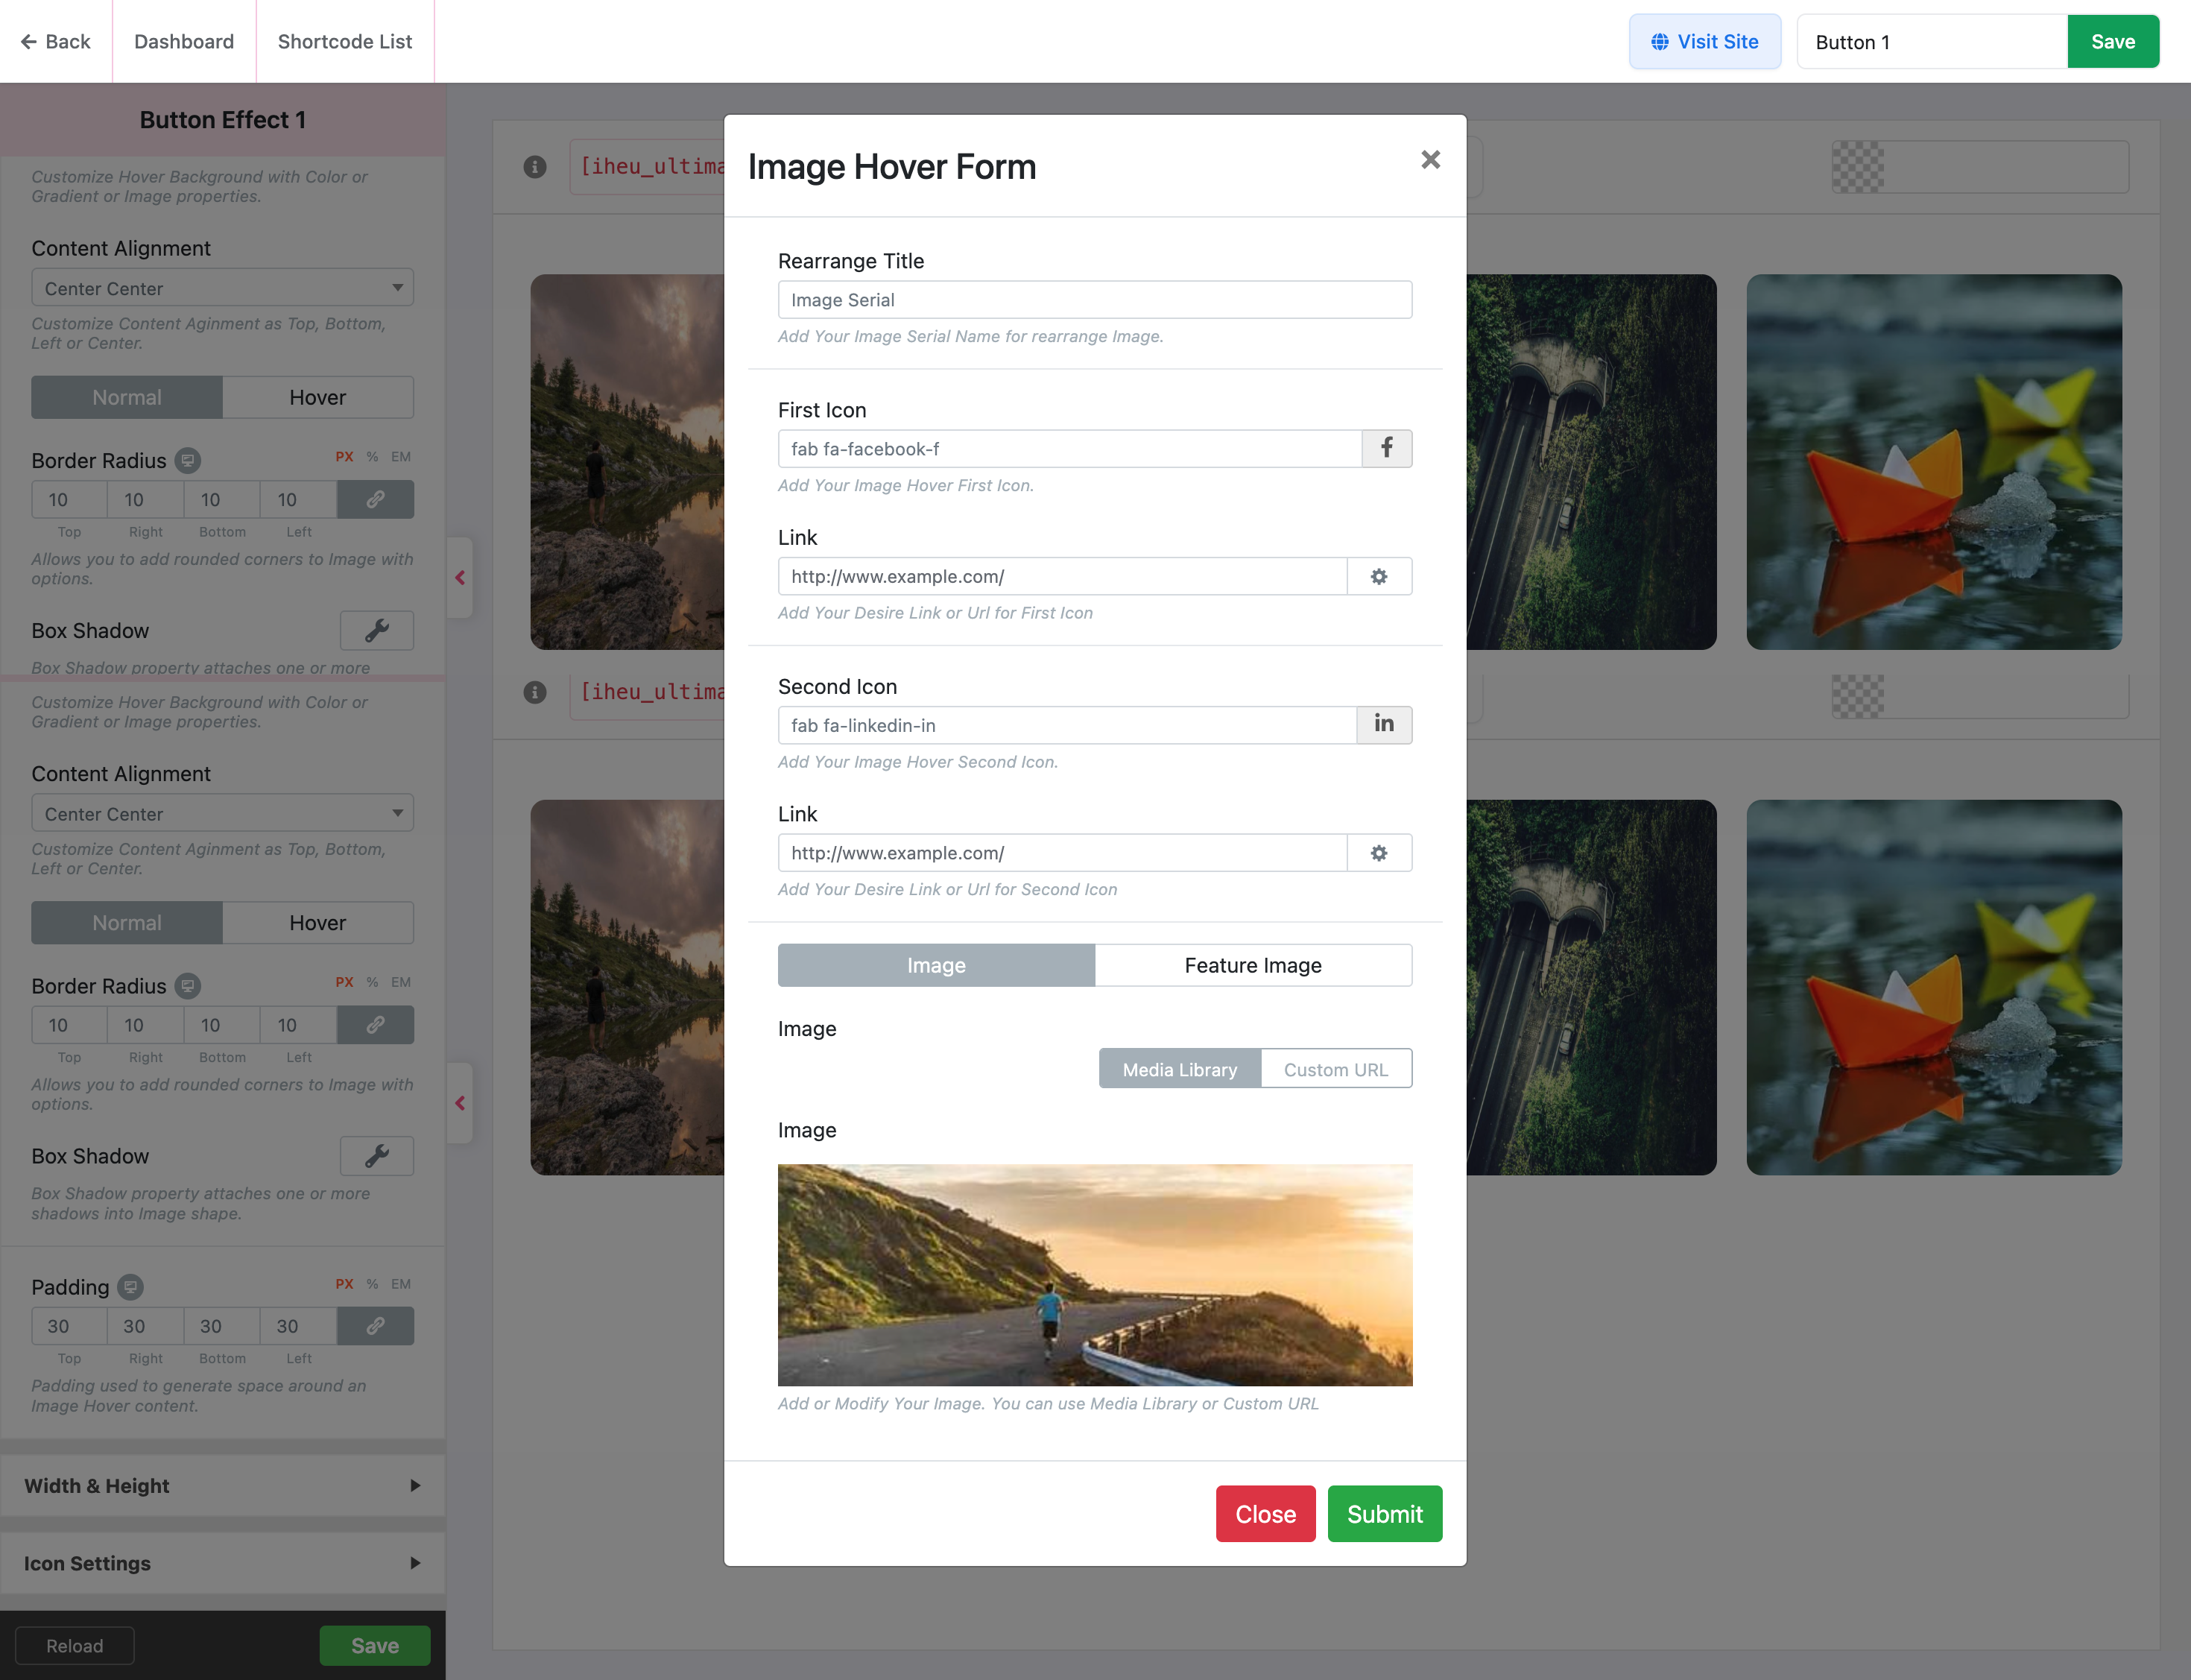Viewport: 2191px width, 1680px height.
Task: Click the LinkedIn icon picker for Second Icon
Action: pyautogui.click(x=1384, y=725)
